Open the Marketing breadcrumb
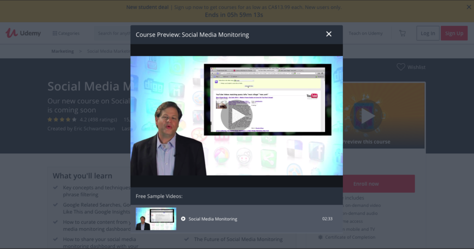Screen dimensions: 474x249 pyautogui.click(x=62, y=51)
